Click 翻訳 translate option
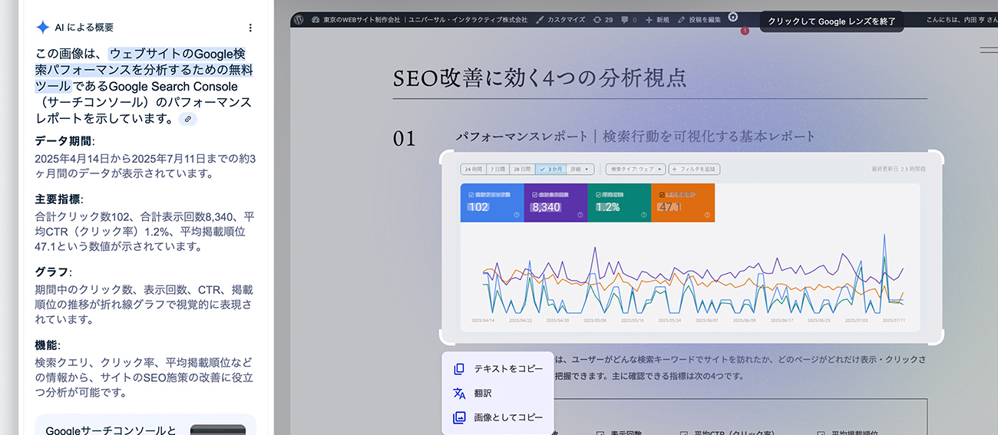The image size is (998, 435). click(x=498, y=394)
